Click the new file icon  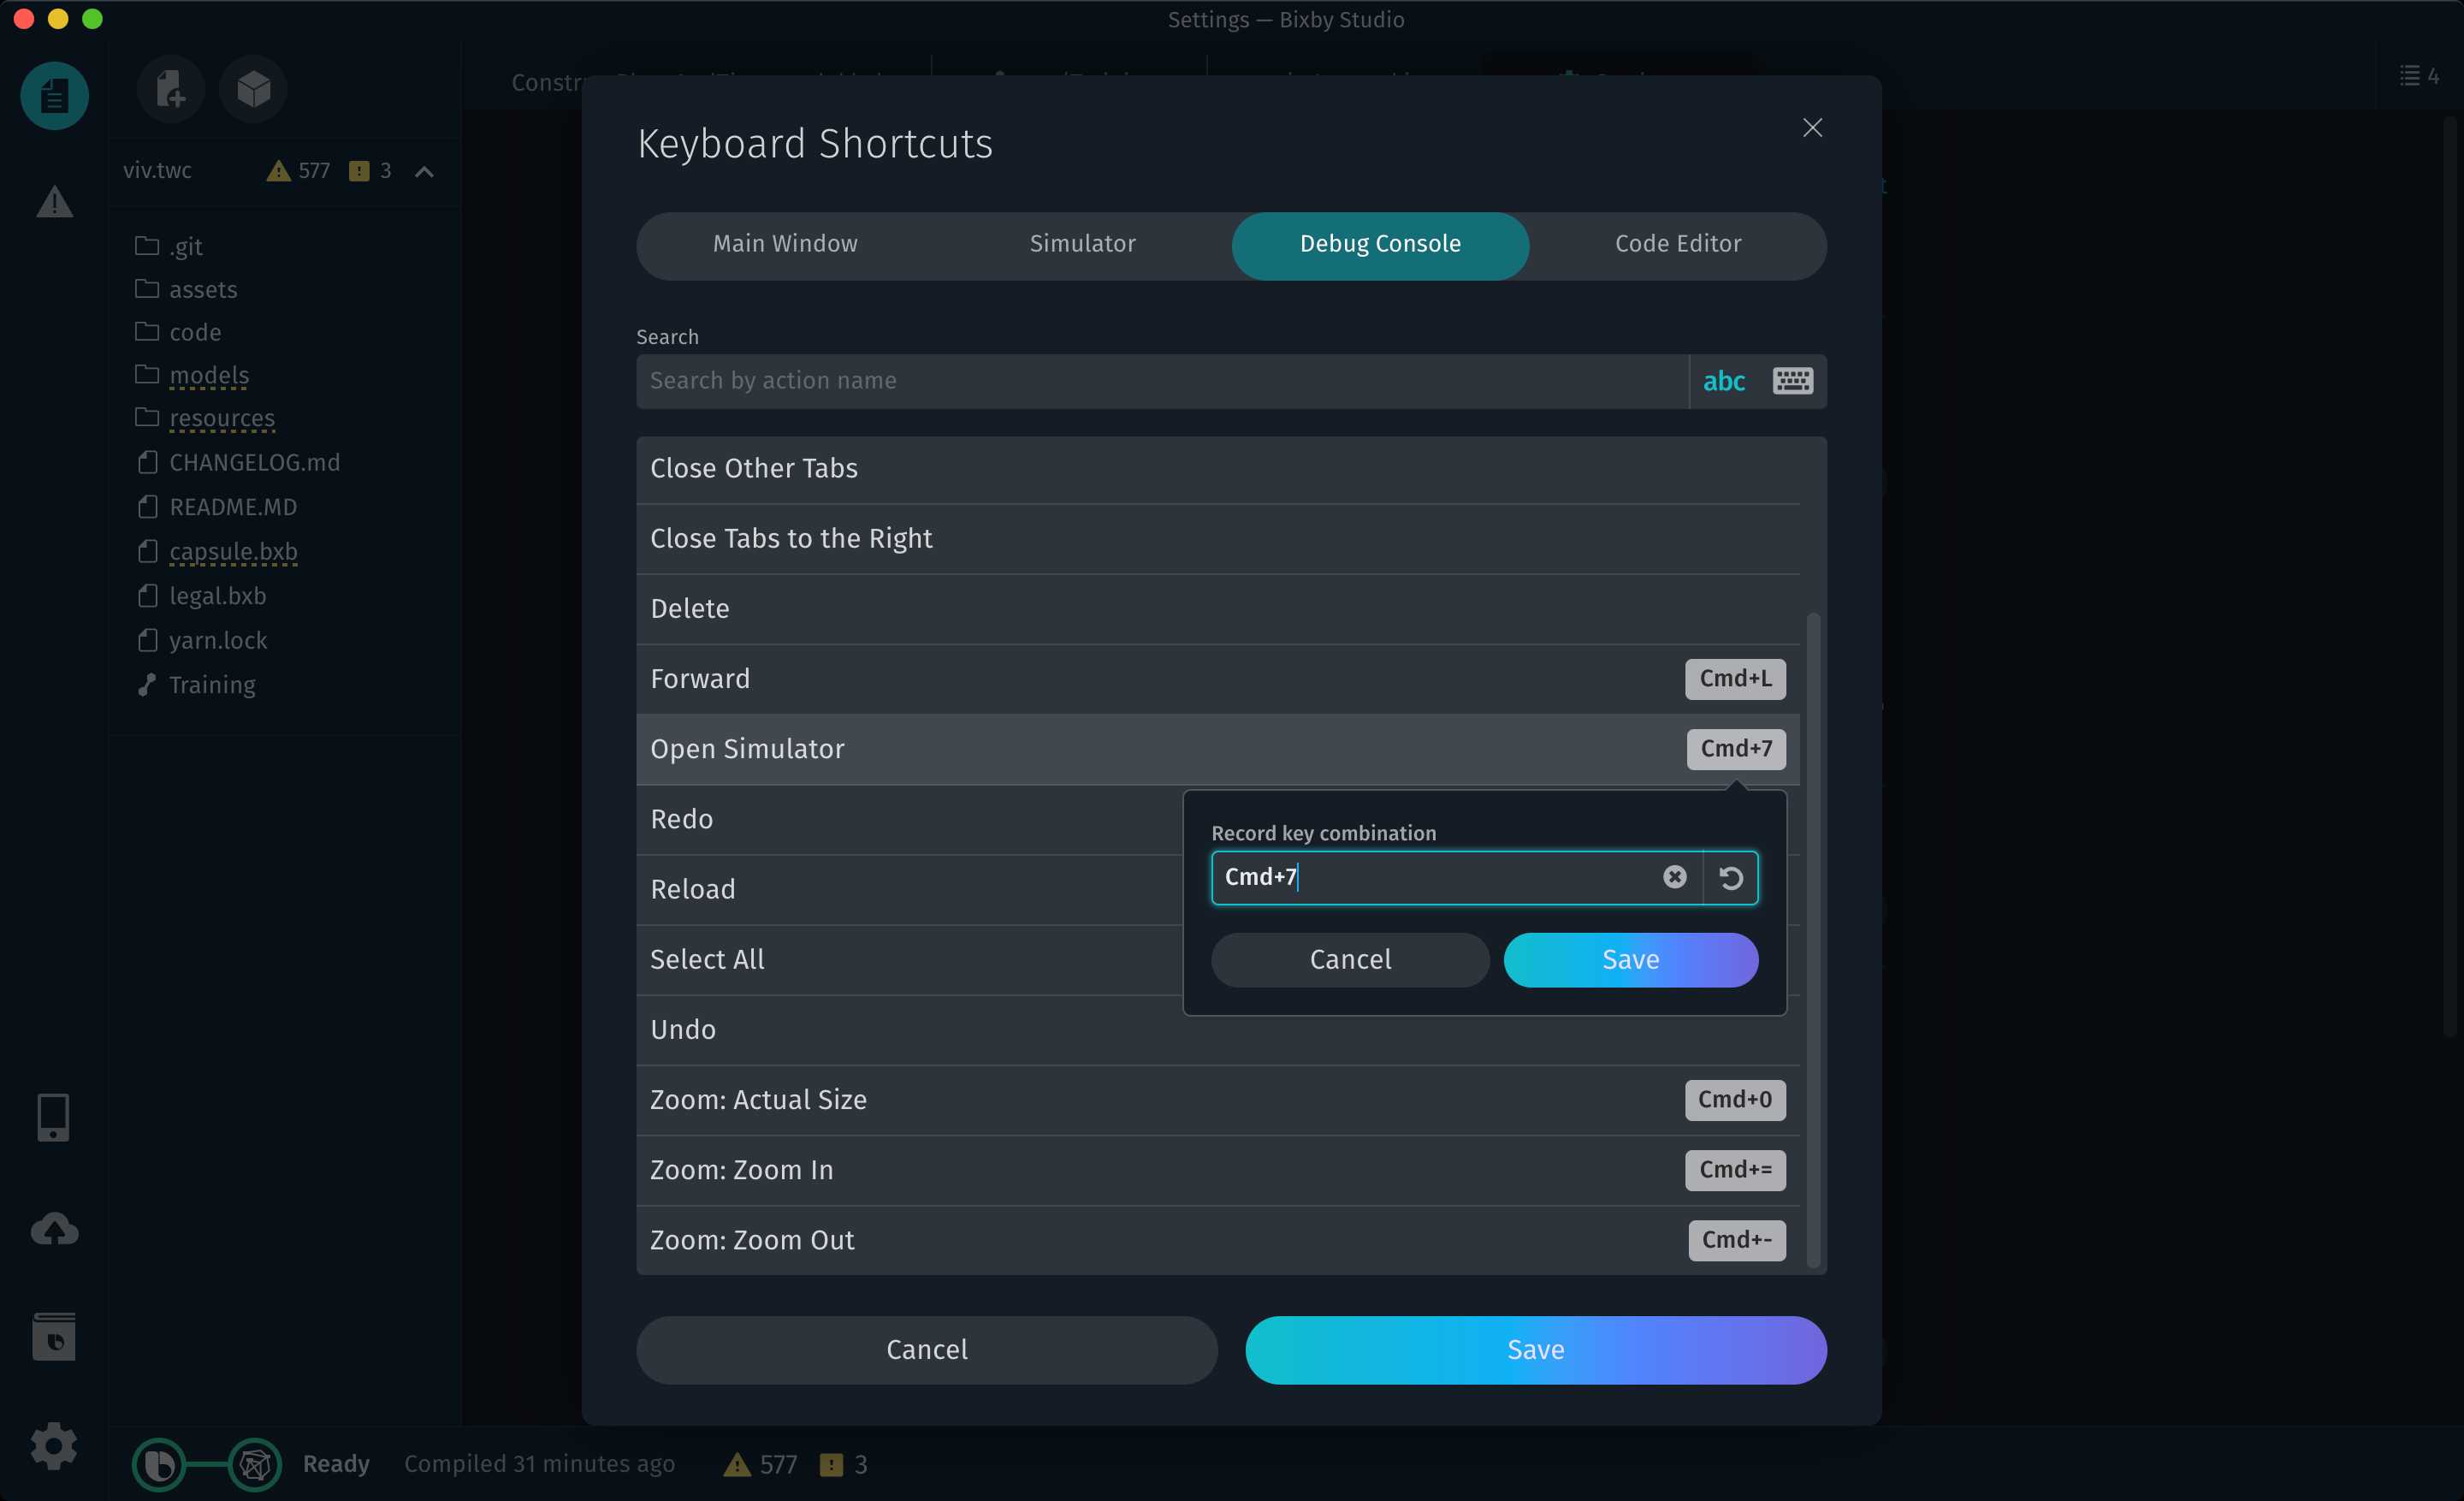(171, 89)
